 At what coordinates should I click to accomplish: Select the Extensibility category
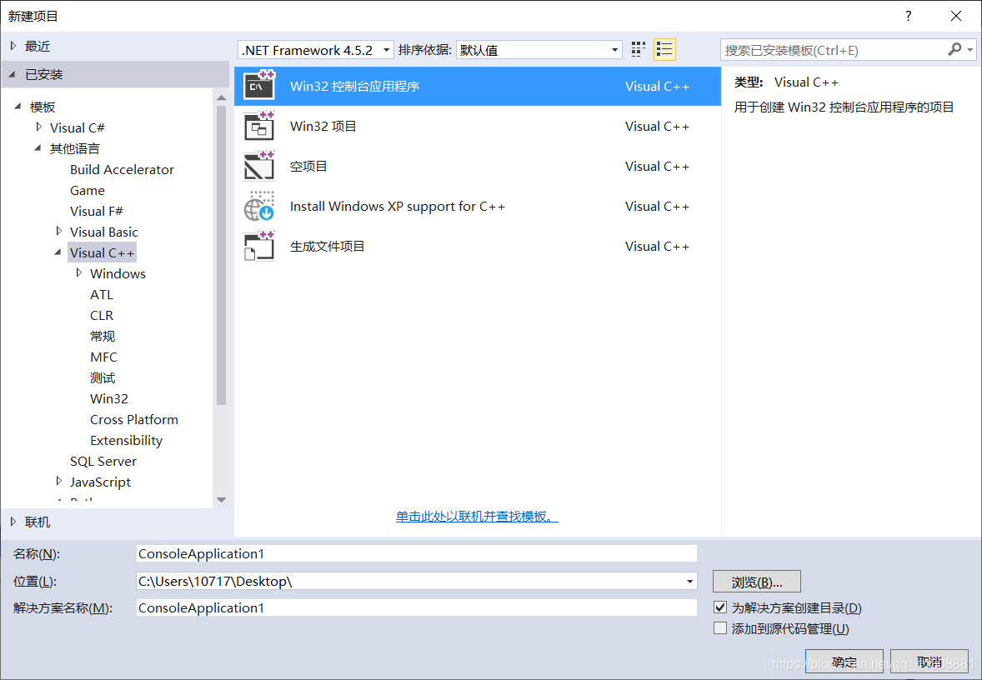pyautogui.click(x=126, y=440)
